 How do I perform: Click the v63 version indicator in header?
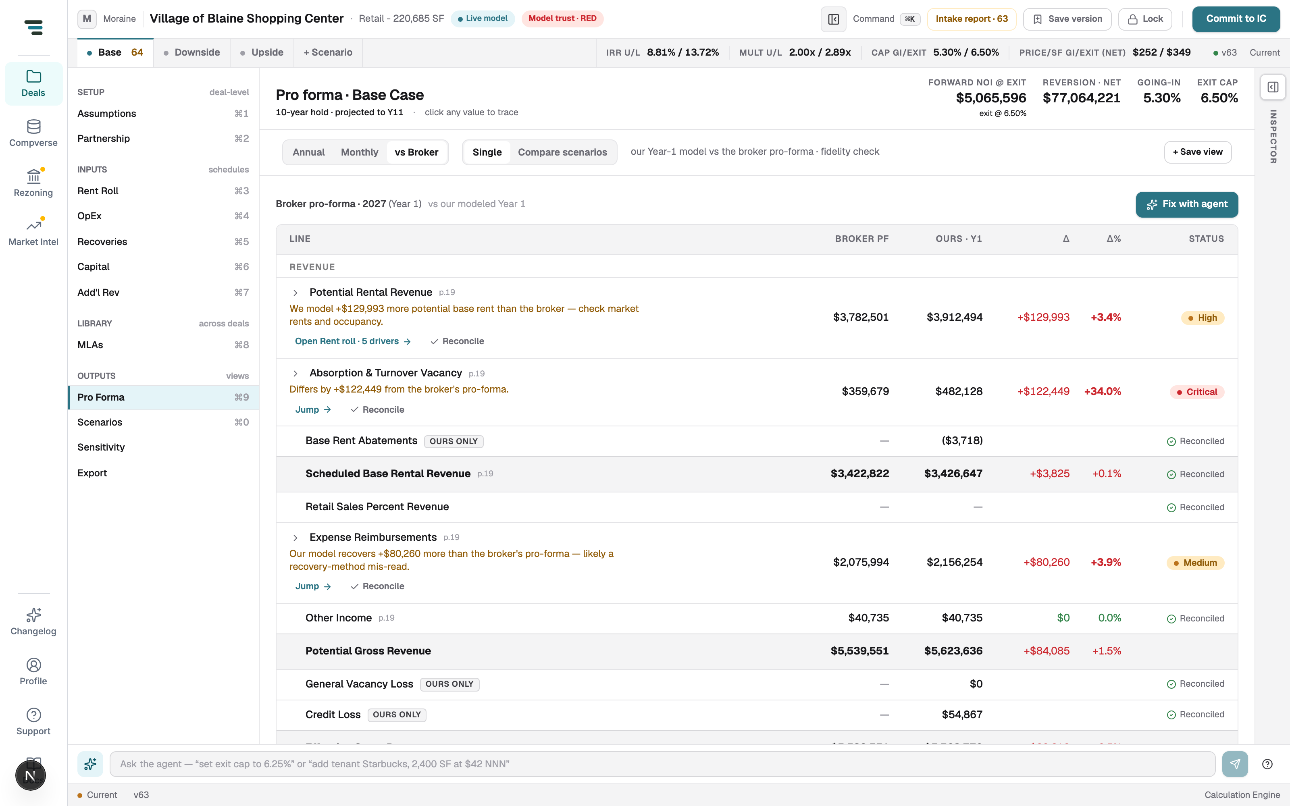[1225, 53]
